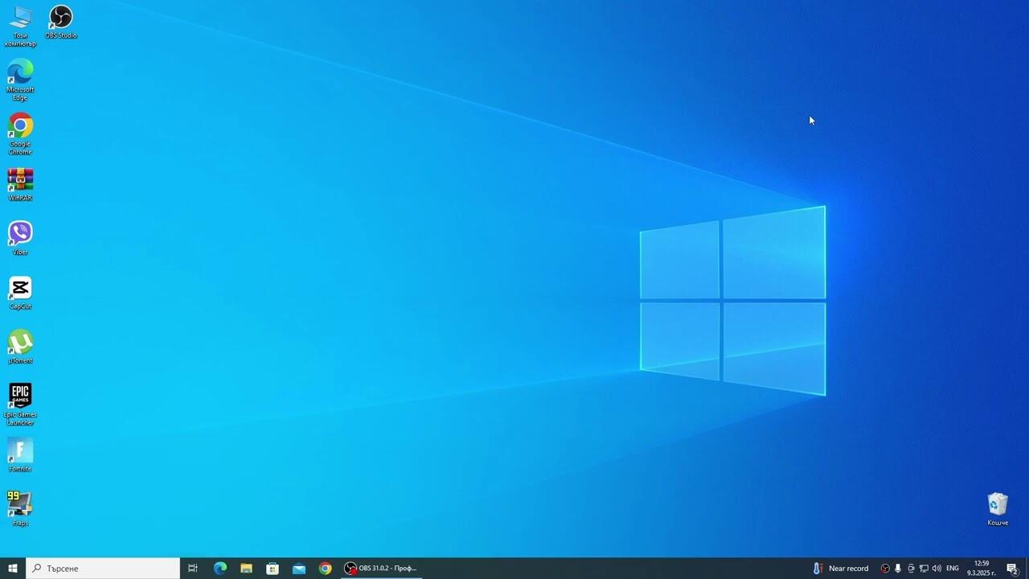The image size is (1029, 579).
Task: Open the notification center with 2 alerts
Action: (1012, 569)
